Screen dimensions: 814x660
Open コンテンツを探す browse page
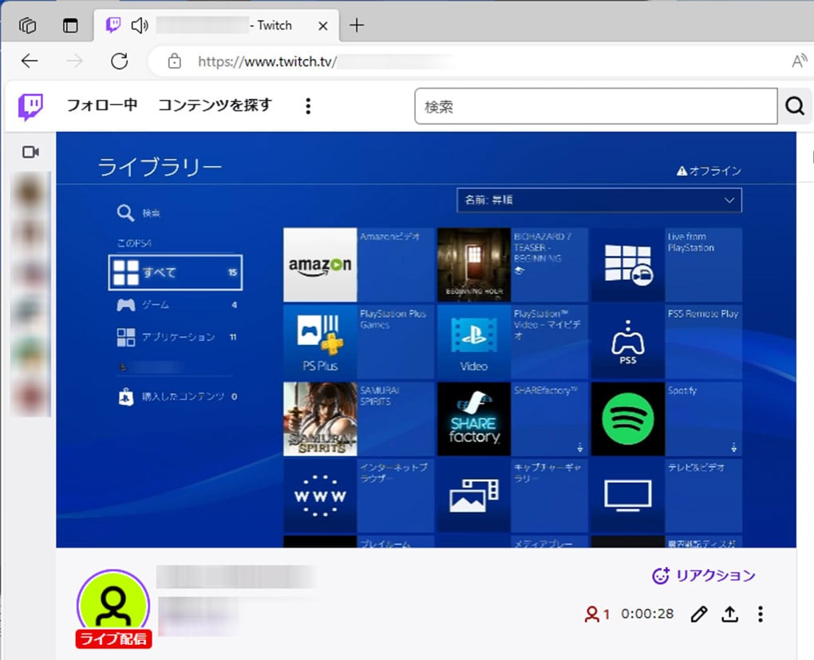click(215, 105)
